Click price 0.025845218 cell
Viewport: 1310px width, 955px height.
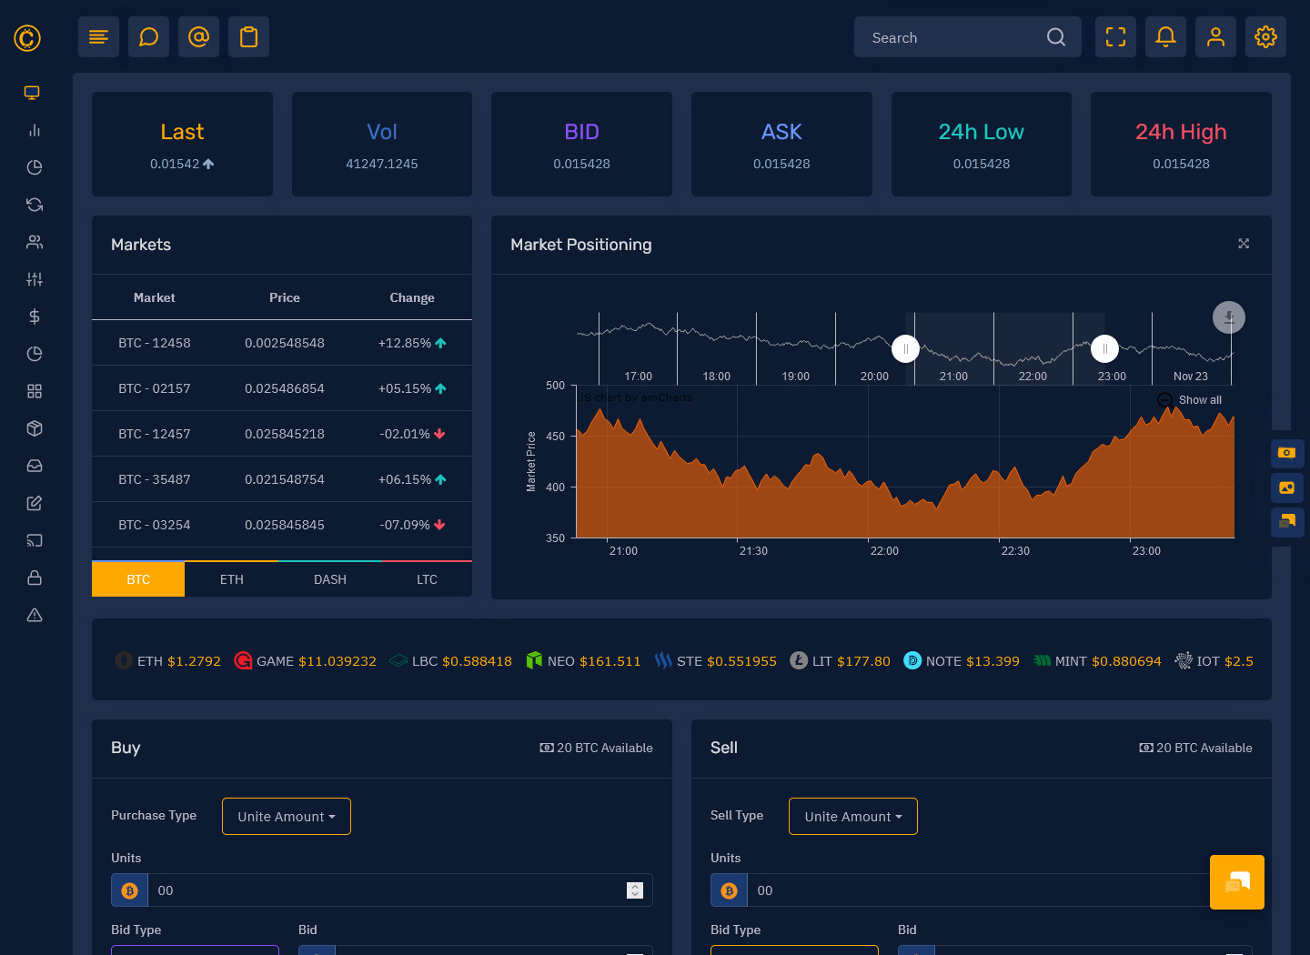[x=285, y=434]
